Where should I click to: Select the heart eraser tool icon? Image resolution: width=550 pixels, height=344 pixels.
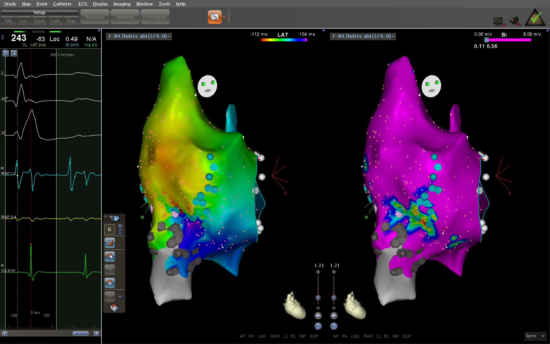[110, 256]
